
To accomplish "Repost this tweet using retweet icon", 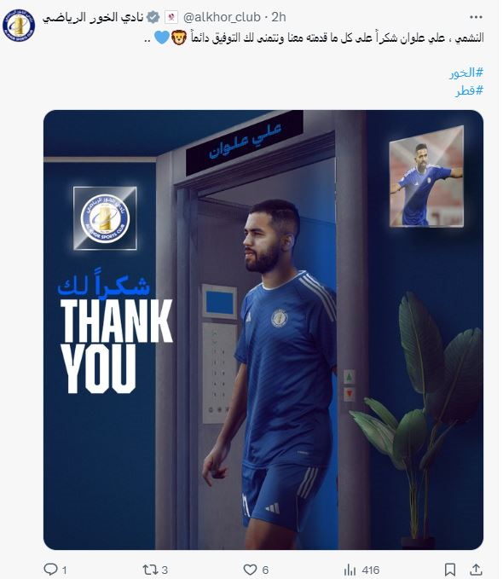I will (150, 570).
